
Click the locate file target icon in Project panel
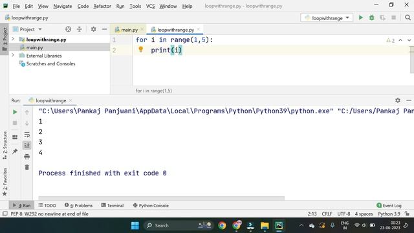tap(69, 29)
